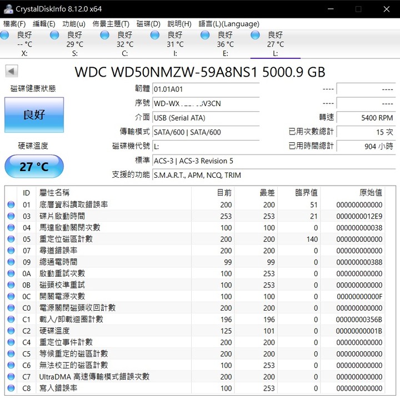Click the 屬性名稱 column header
Screen dimensions: 400x399
point(114,193)
